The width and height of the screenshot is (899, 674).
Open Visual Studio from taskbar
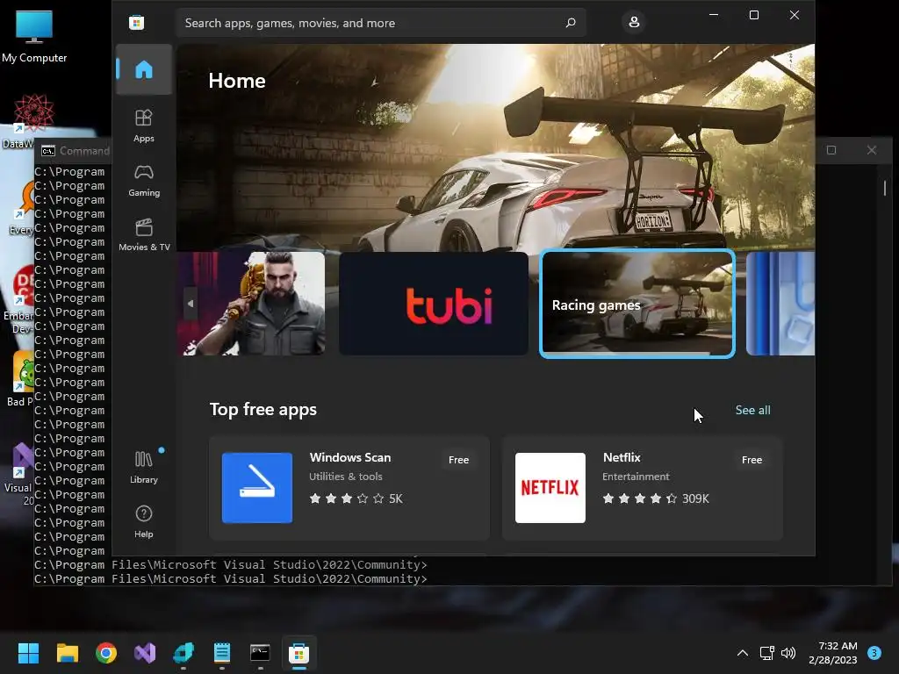(145, 653)
